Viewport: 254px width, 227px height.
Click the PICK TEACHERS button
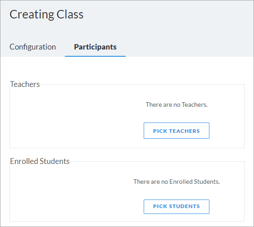177,131
